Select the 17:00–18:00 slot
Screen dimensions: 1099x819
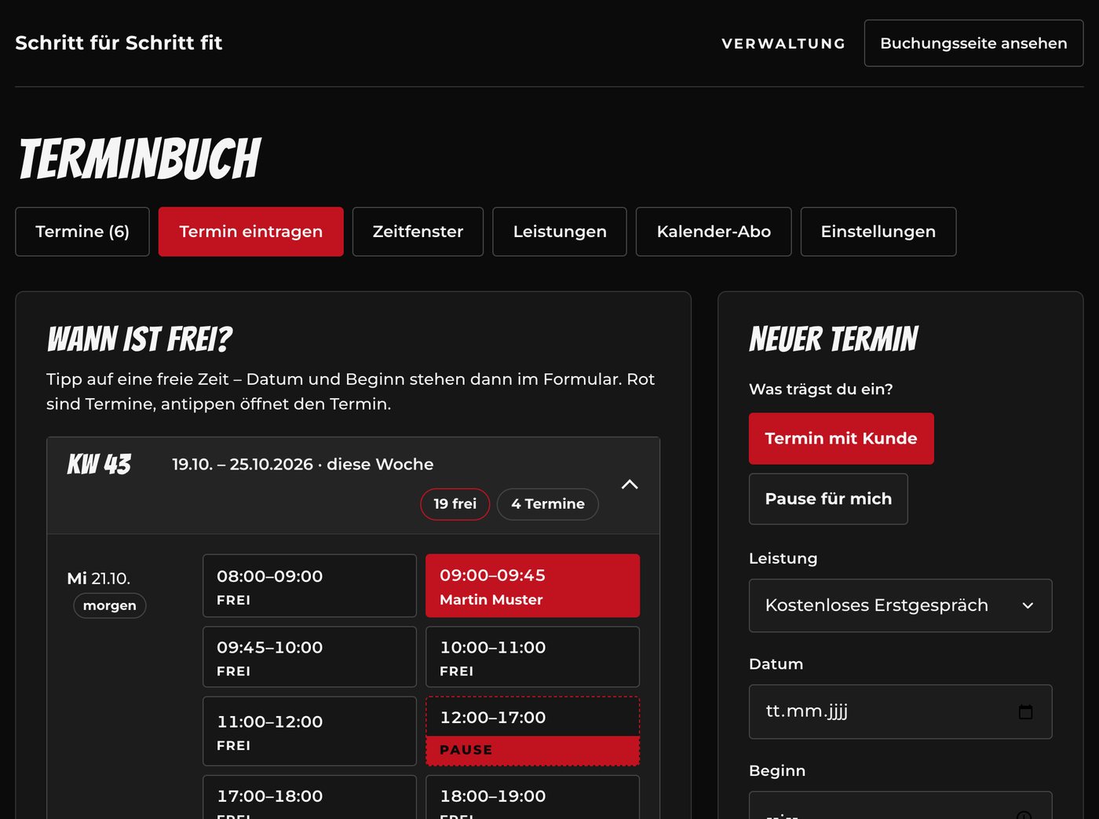point(309,797)
